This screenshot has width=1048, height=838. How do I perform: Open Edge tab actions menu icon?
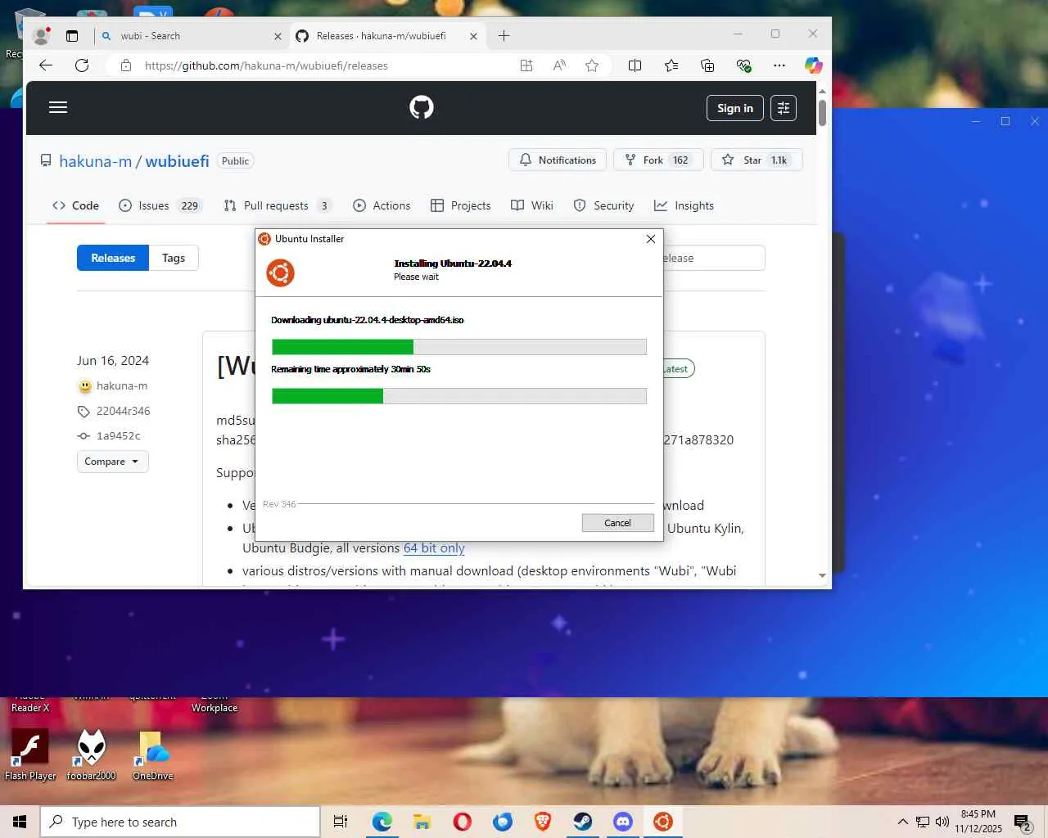click(x=72, y=36)
